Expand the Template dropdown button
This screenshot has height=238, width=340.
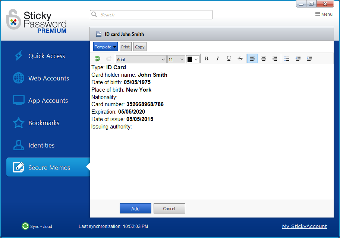[x=106, y=47]
